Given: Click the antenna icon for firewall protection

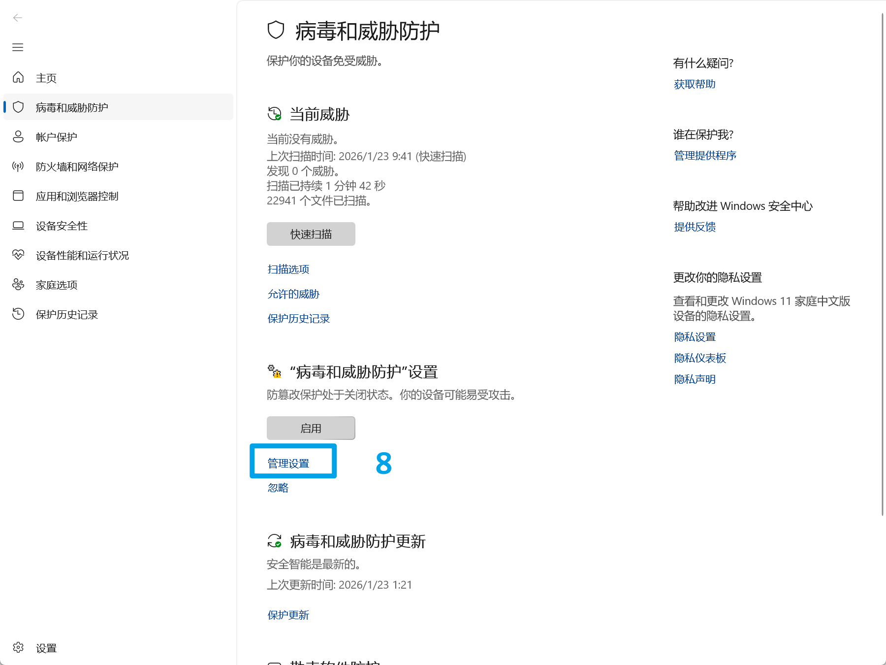Looking at the screenshot, I should pos(18,166).
